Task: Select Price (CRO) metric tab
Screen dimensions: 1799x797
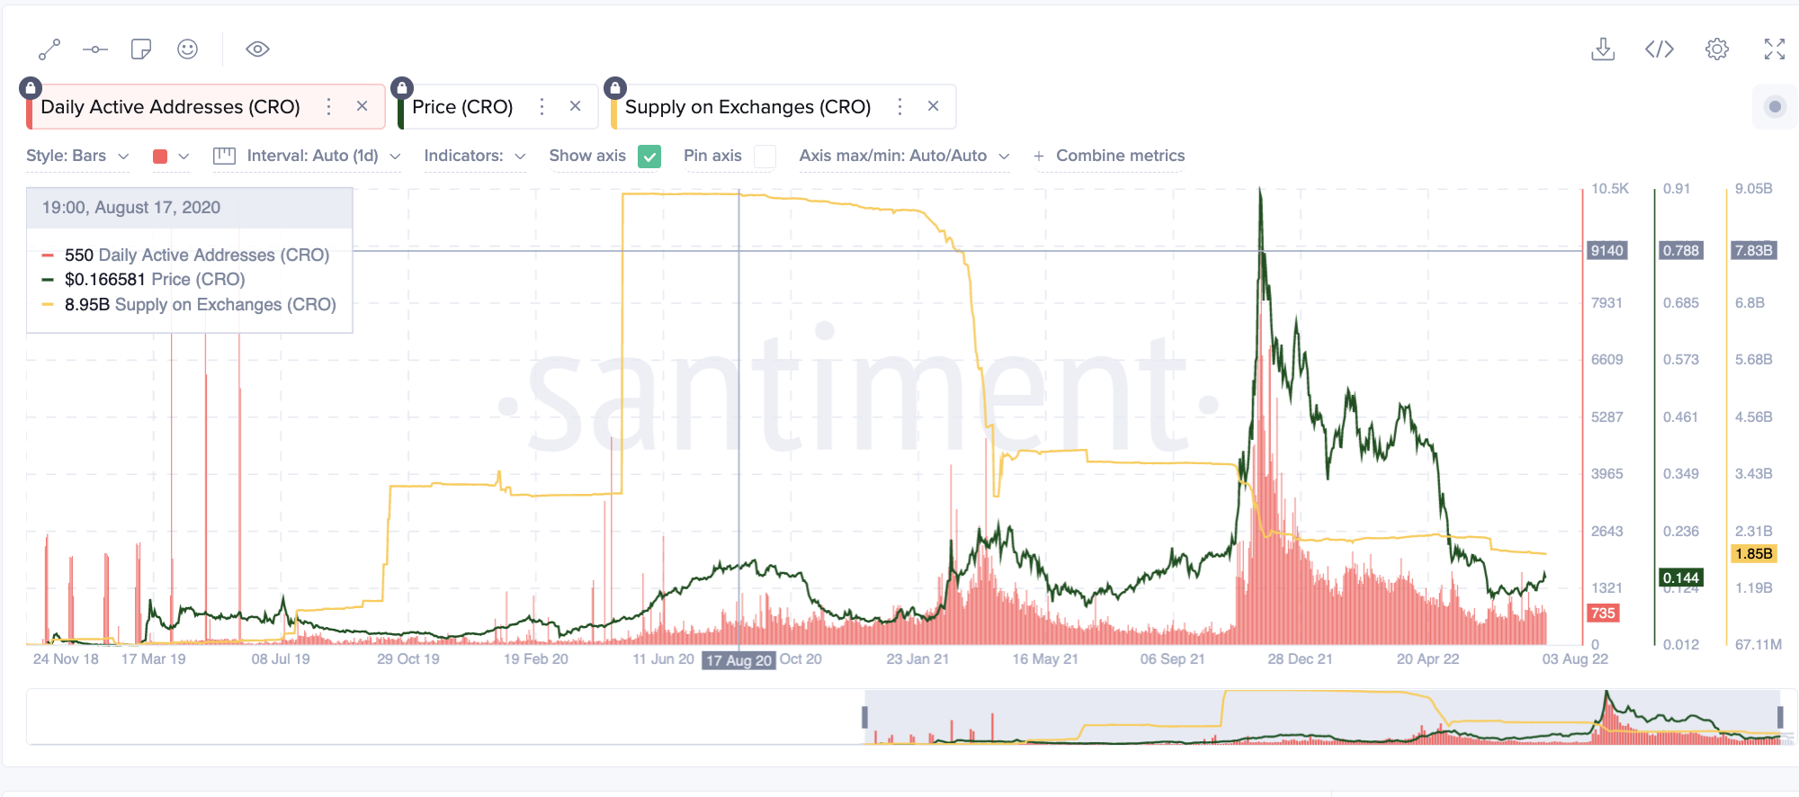Action: (x=462, y=107)
